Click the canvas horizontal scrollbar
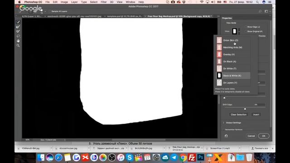Image resolution: width=290 pixels, height=163 pixels. pyautogui.click(x=139, y=140)
